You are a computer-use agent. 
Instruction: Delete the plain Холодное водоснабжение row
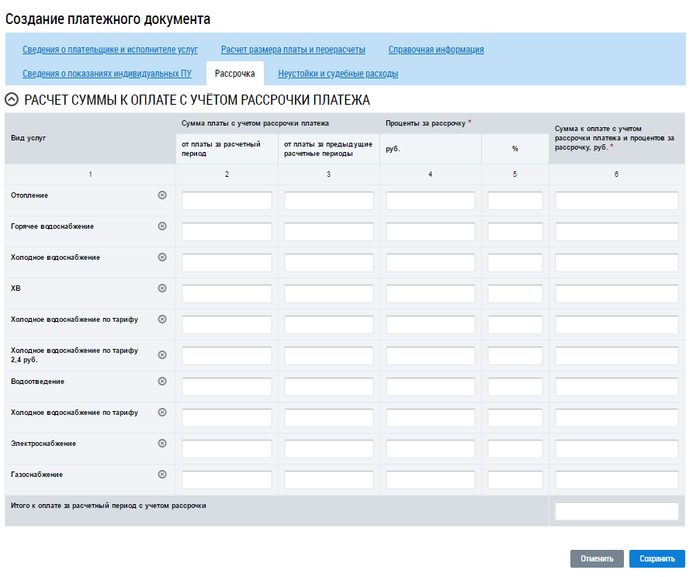pos(162,257)
